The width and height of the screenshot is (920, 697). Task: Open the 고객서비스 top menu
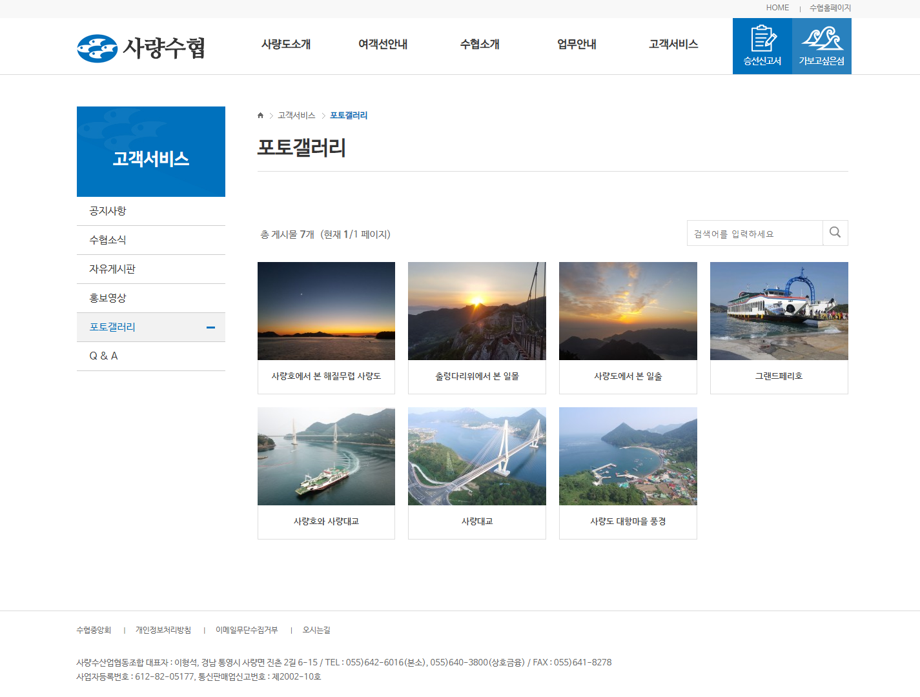point(673,44)
